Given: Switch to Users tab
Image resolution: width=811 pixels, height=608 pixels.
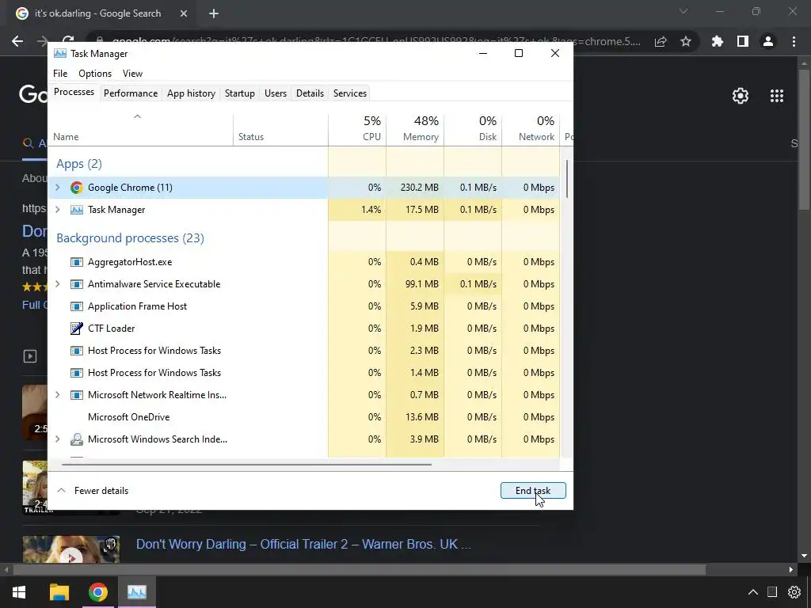Looking at the screenshot, I should (x=275, y=93).
